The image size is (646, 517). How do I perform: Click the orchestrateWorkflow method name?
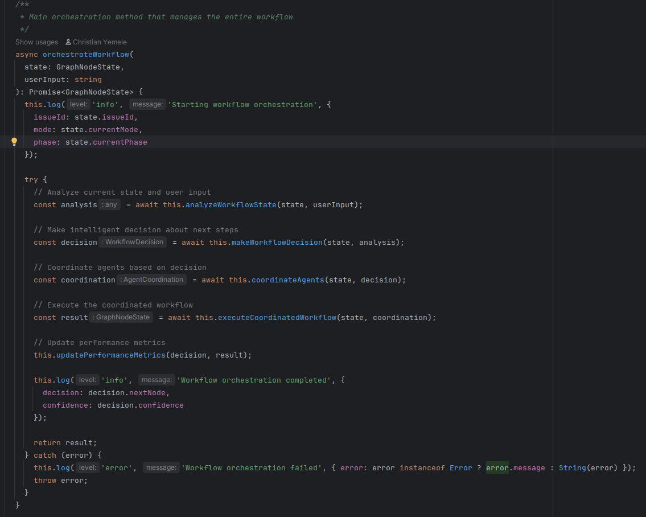pyautogui.click(x=86, y=55)
